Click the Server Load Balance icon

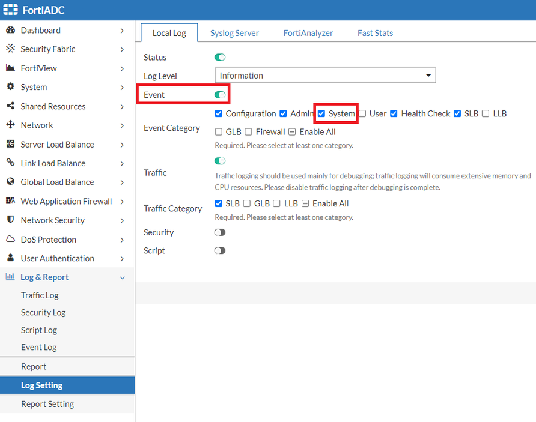point(11,143)
